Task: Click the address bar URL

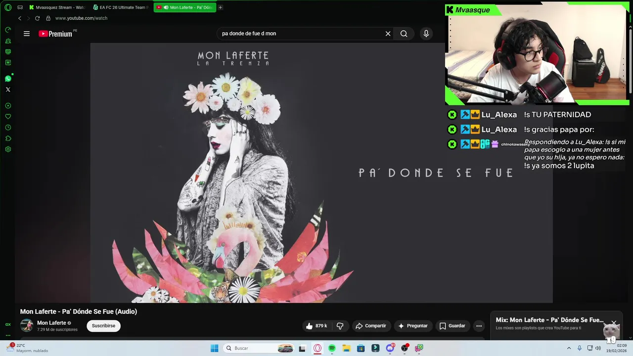Action: pos(81,18)
